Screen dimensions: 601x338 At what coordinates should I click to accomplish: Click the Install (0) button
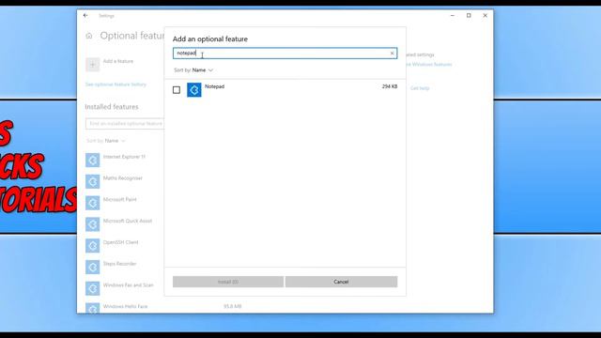click(x=228, y=282)
